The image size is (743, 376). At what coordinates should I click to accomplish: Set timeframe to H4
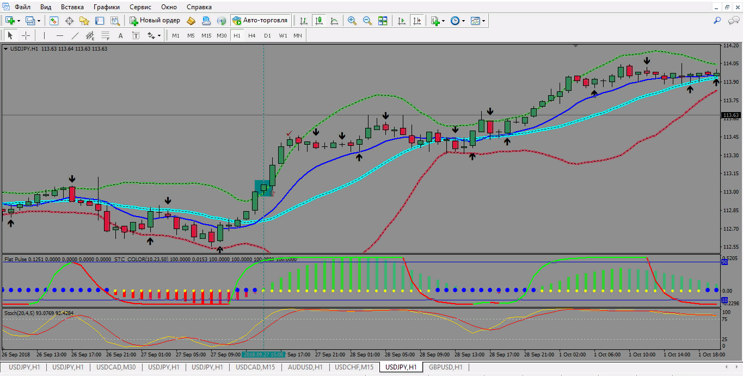pos(252,35)
